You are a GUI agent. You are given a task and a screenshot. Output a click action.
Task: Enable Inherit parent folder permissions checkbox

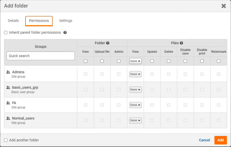(x=6, y=33)
